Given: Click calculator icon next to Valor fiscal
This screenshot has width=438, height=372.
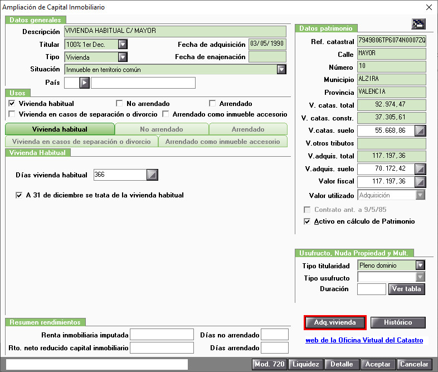Looking at the screenshot, I should click(420, 182).
